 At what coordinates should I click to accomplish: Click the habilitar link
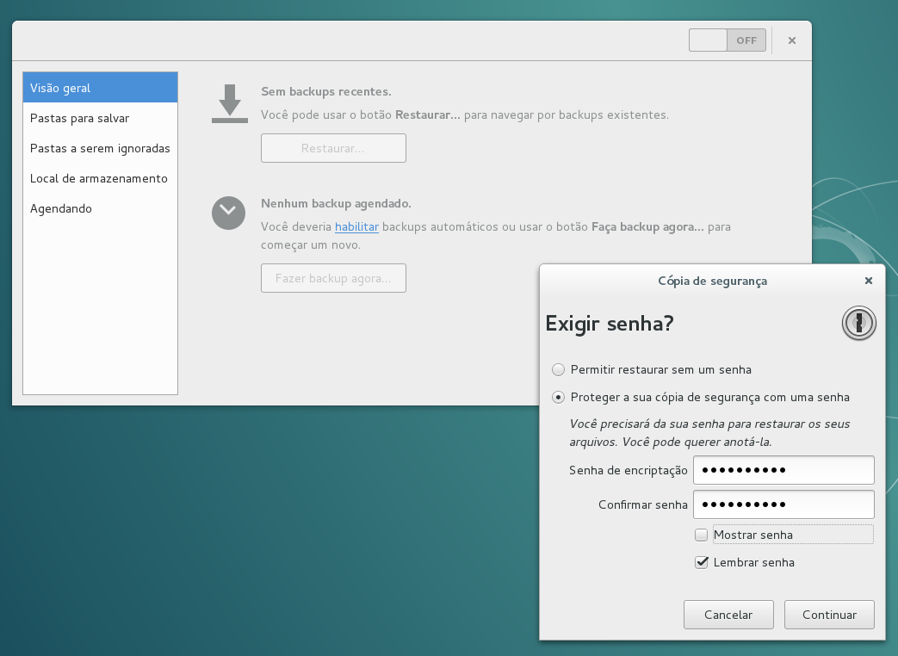pos(356,227)
